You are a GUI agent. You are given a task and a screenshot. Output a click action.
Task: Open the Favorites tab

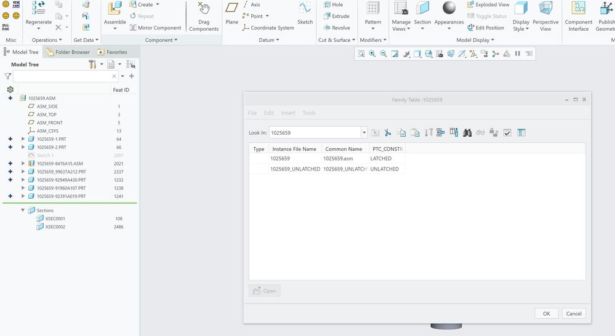[x=113, y=52]
